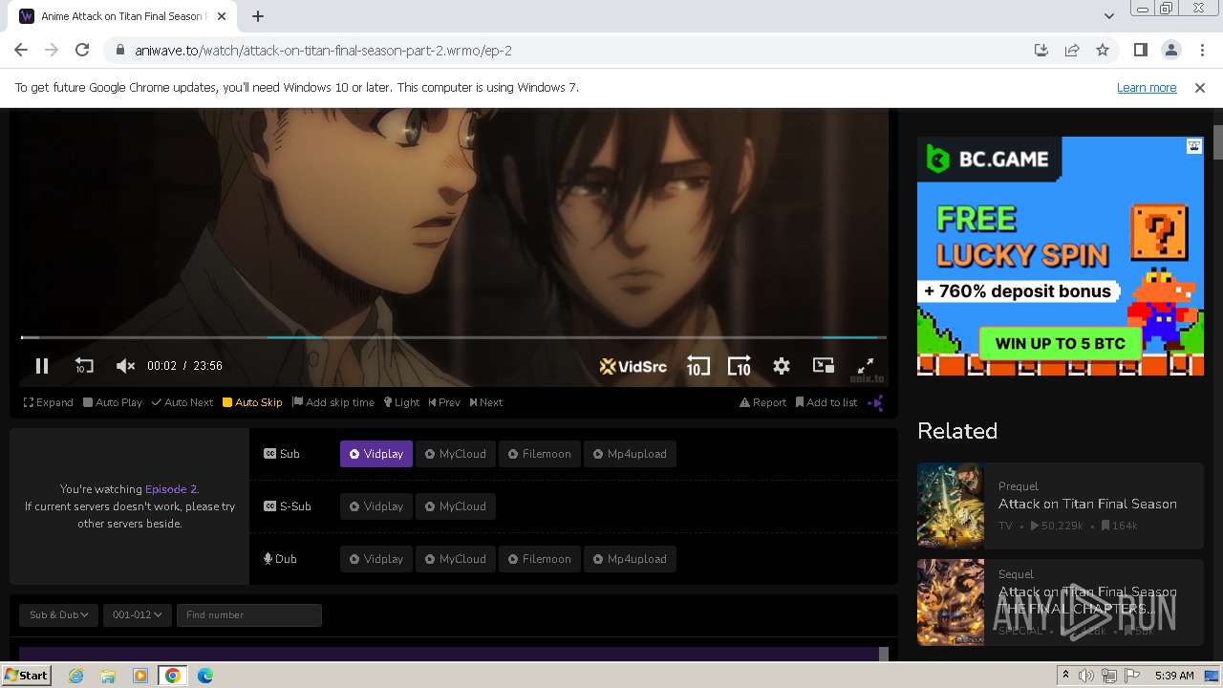Screen dimensions: 1223x688
Task: Select S-Sub Vidplay server
Action: (376, 506)
